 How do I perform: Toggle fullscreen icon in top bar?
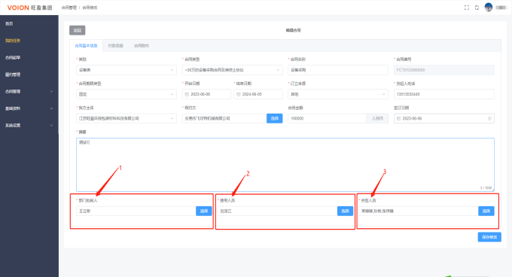[467, 8]
